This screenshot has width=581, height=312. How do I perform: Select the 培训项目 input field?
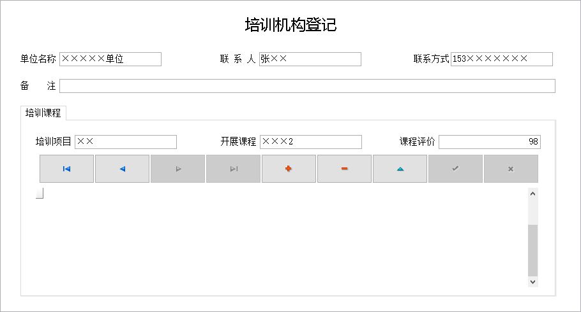[x=126, y=142]
